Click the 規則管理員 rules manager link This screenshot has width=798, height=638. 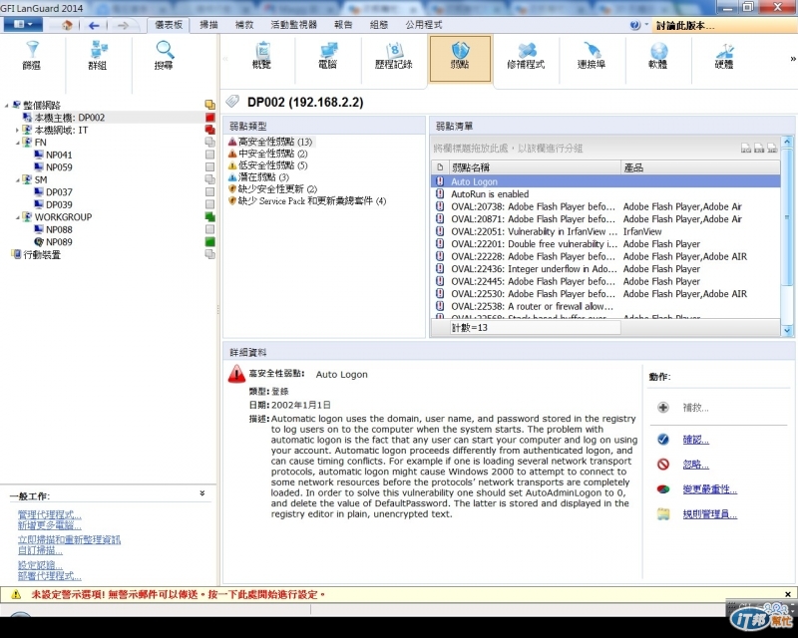coord(709,513)
